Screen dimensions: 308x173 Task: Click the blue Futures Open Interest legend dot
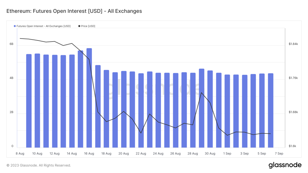click(15, 26)
